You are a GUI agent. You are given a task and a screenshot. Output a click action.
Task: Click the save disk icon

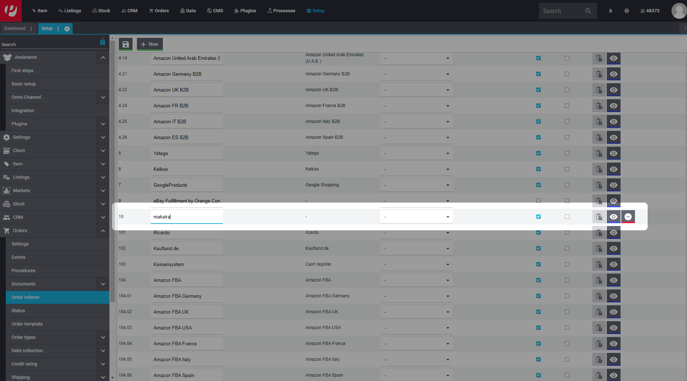[x=125, y=44]
